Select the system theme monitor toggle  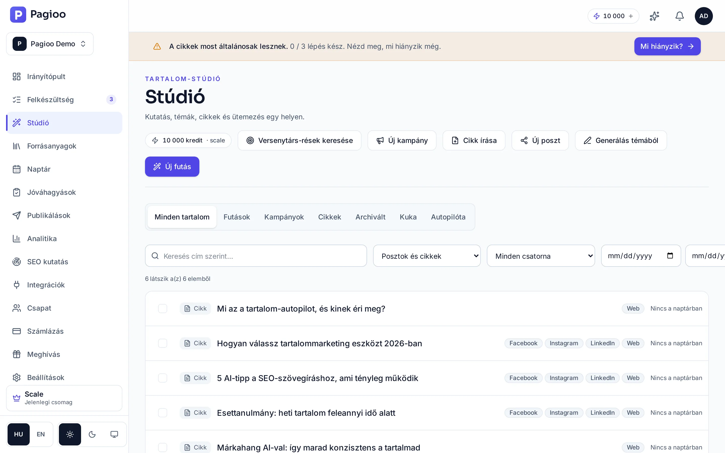click(114, 434)
